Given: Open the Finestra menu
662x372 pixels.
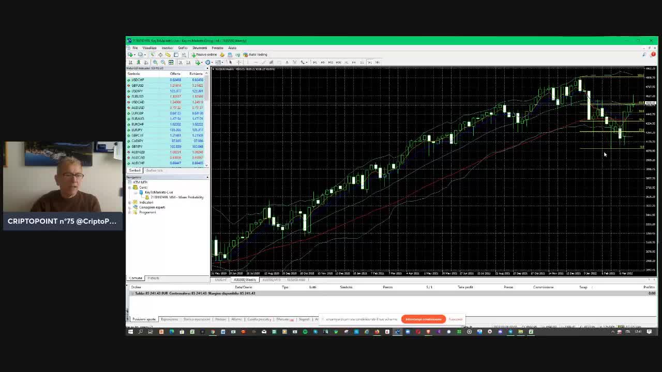Looking at the screenshot, I should pyautogui.click(x=217, y=48).
